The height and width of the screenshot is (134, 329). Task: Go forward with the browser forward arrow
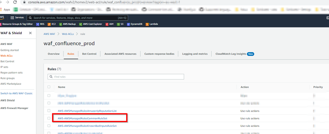point(8,2)
